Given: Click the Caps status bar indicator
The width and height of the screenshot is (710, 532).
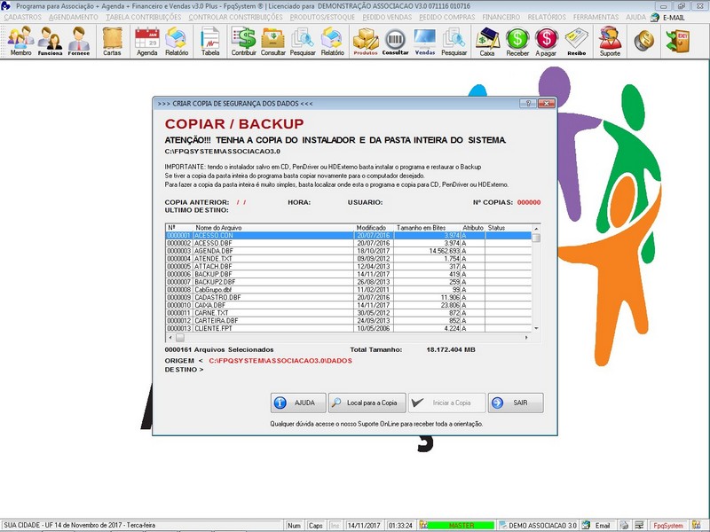Looking at the screenshot, I should coord(315,525).
